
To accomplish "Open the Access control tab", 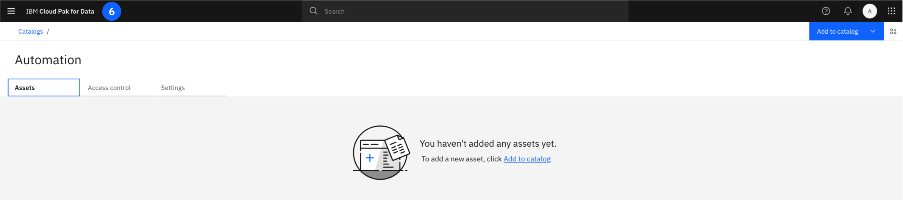I will [x=109, y=88].
